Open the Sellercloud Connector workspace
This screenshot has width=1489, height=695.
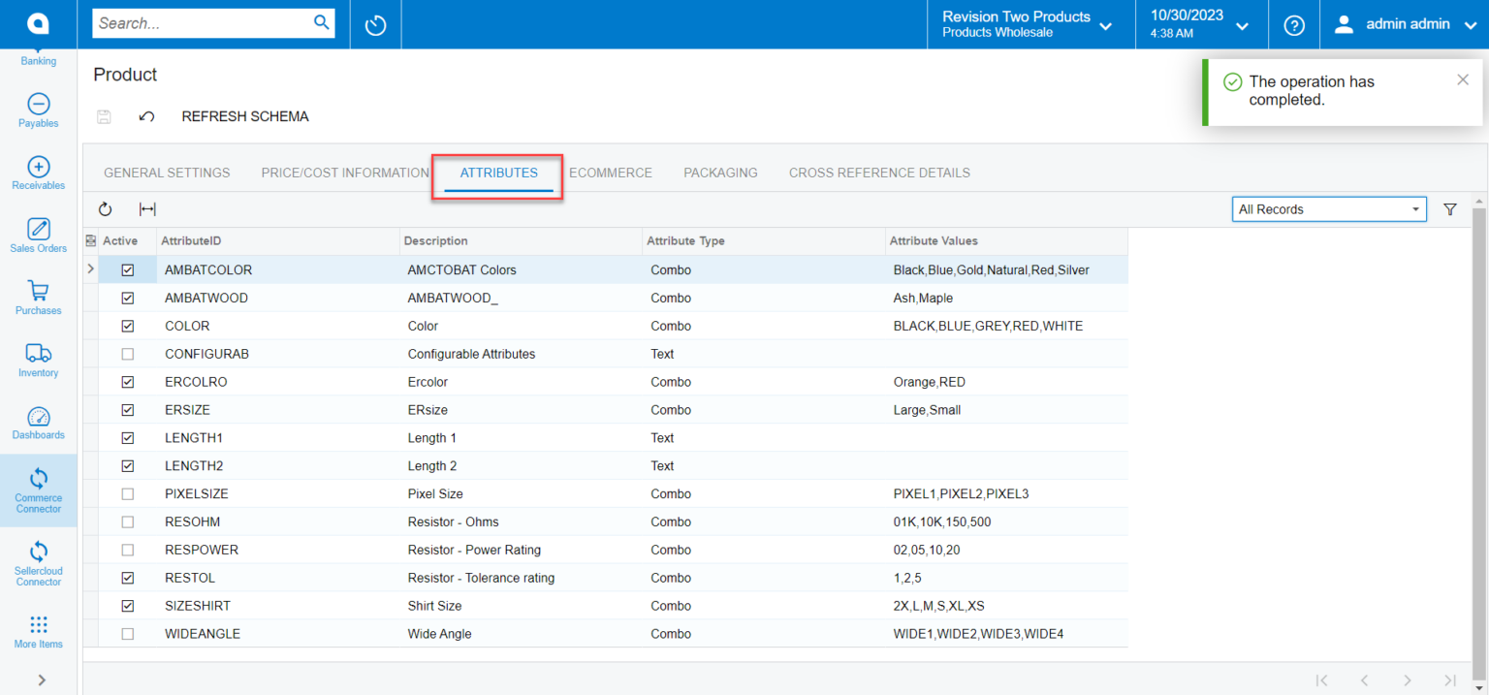[x=39, y=564]
